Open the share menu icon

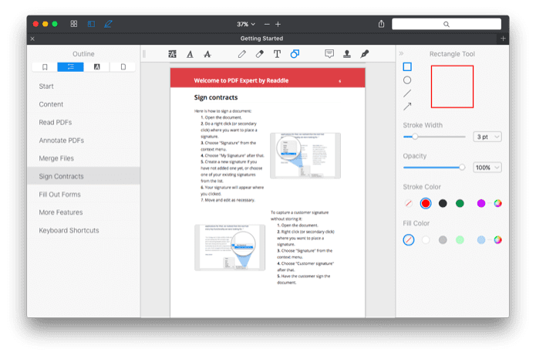381,24
